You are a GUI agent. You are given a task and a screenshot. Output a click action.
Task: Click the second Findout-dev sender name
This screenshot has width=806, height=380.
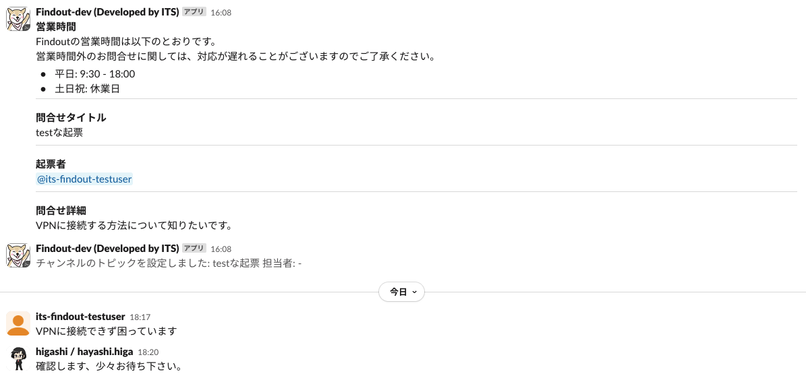(107, 249)
